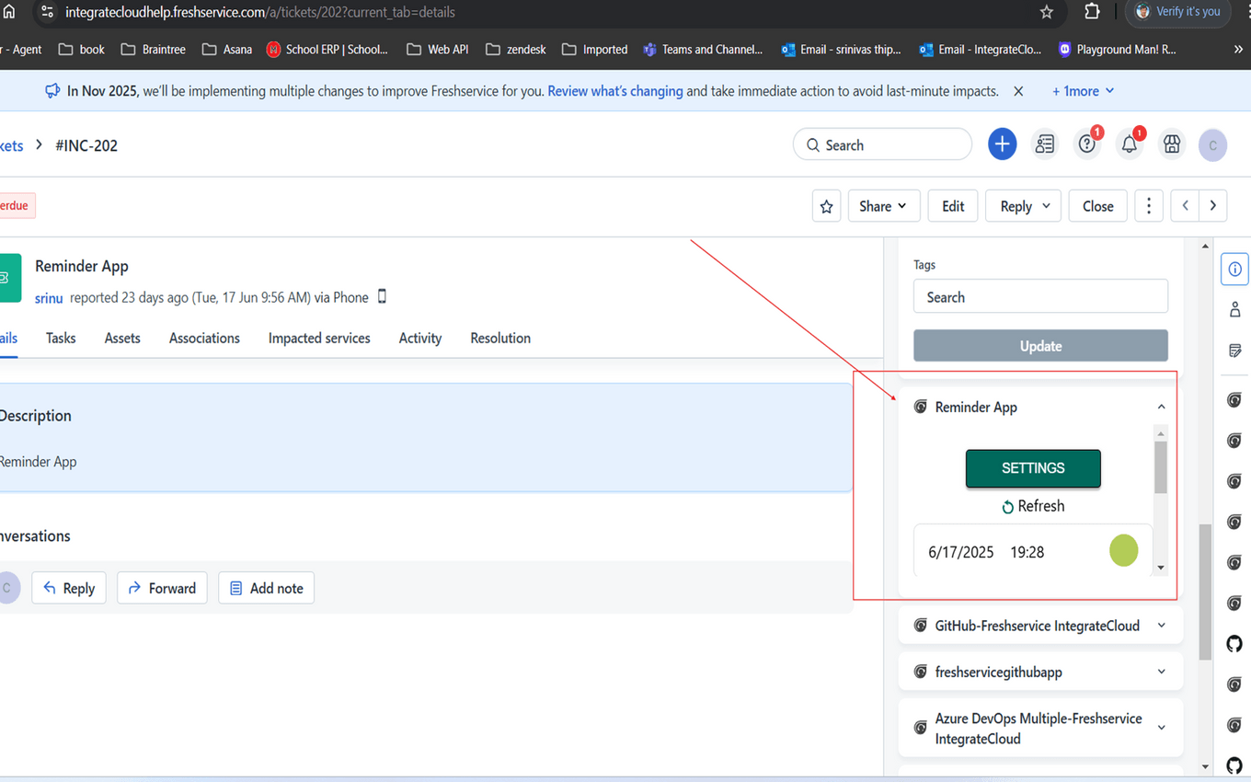Expand the '1 more' announcements dropdown
This screenshot has height=782, width=1251.
tap(1083, 91)
